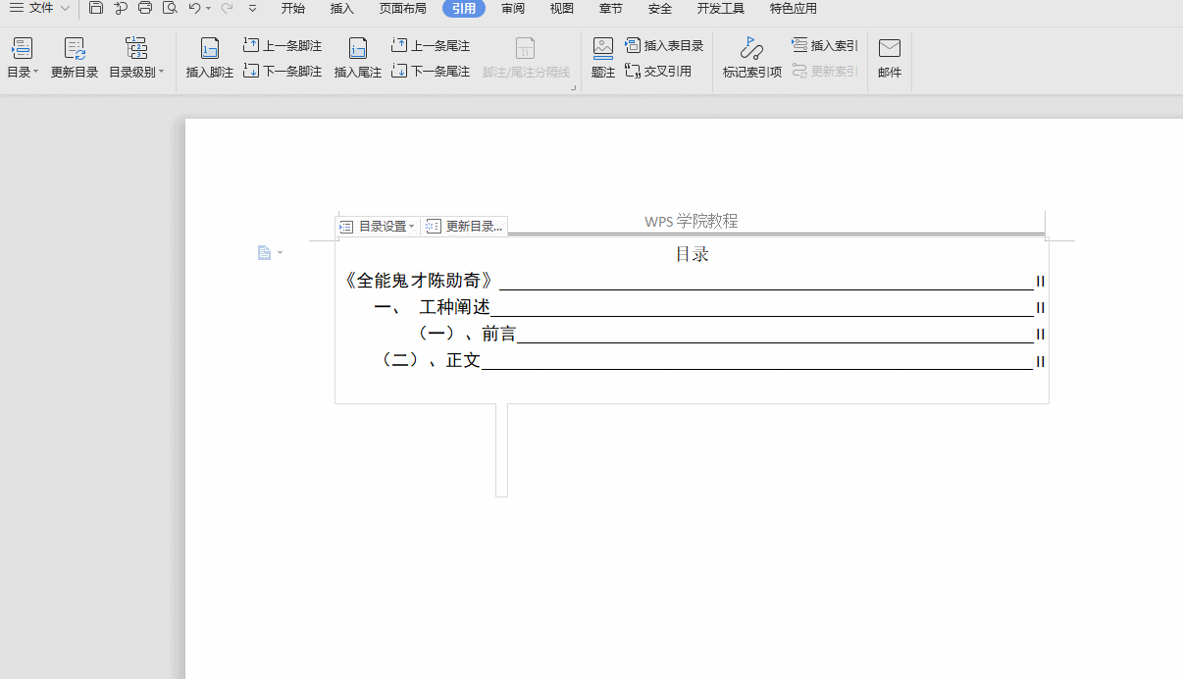Go to 上一条尾注
This screenshot has width=1183, height=679.
click(x=431, y=46)
